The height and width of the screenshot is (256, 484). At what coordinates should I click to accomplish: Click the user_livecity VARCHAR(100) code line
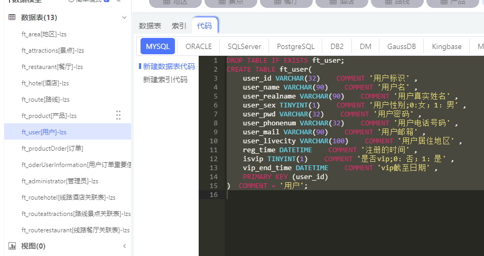(x=352, y=141)
